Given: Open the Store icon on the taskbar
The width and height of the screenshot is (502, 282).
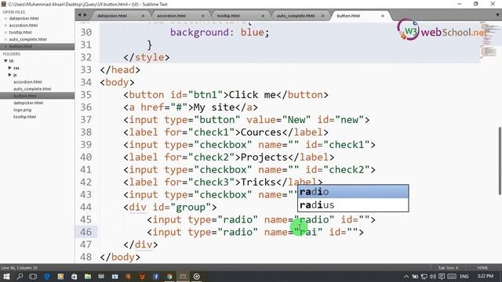Looking at the screenshot, I should click(x=74, y=277).
